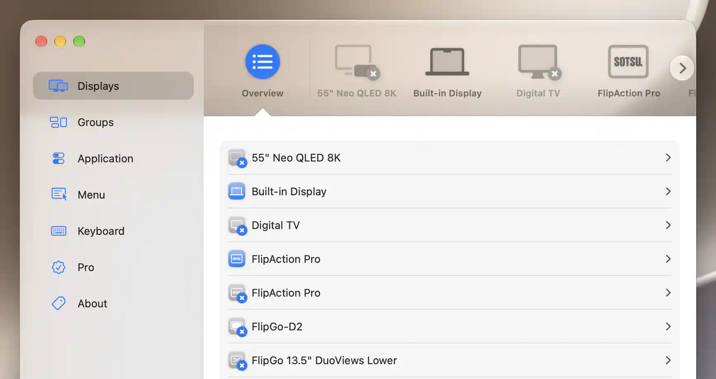
Task: Open the Keyboard section label
Action: (101, 231)
